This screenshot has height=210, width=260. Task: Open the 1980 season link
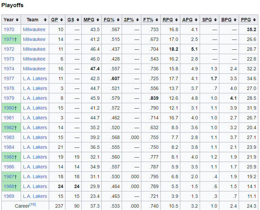[x=9, y=108]
